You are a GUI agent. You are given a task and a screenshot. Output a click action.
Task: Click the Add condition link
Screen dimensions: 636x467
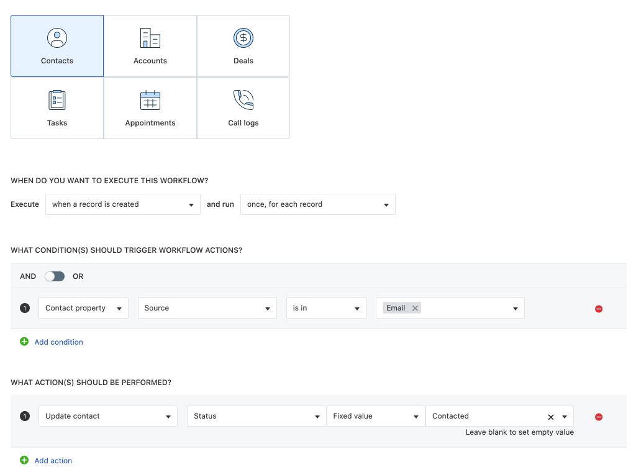(58, 342)
